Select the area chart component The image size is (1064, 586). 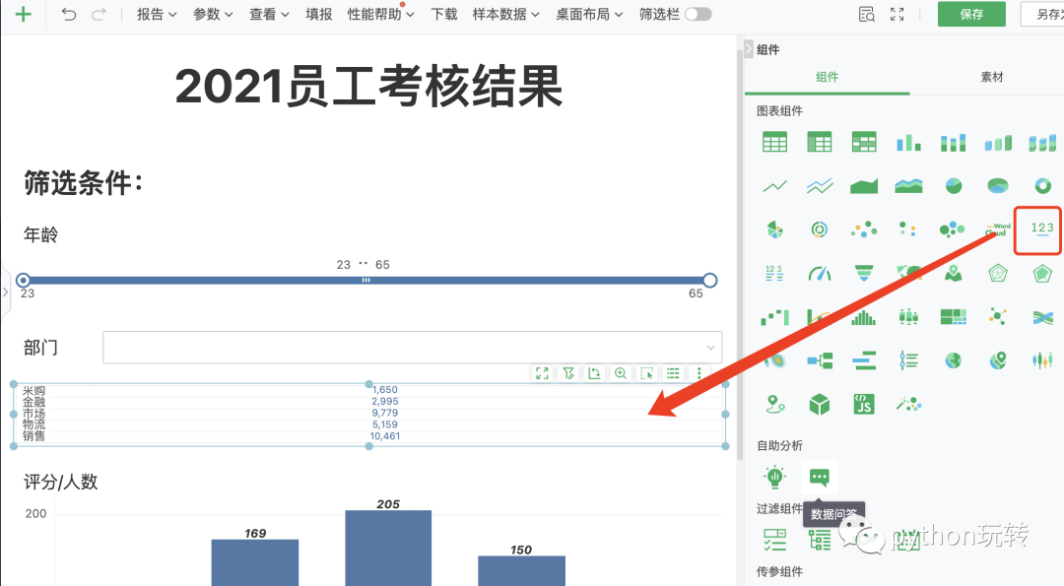point(864,186)
